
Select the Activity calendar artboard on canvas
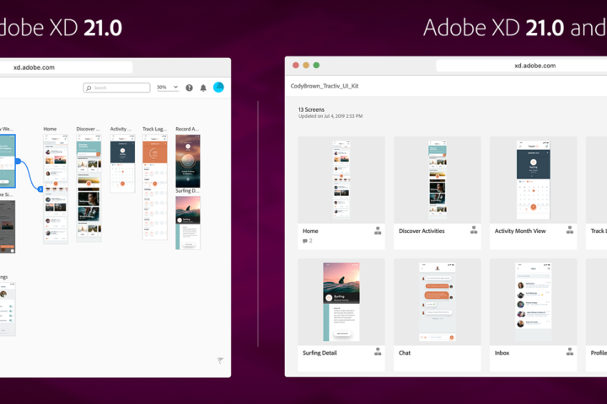coord(122,163)
